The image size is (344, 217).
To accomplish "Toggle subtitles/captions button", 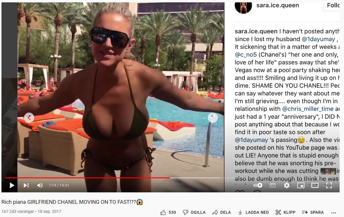I will [272, 185].
